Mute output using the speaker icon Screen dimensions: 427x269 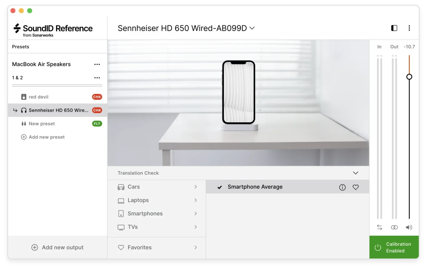coord(409,227)
